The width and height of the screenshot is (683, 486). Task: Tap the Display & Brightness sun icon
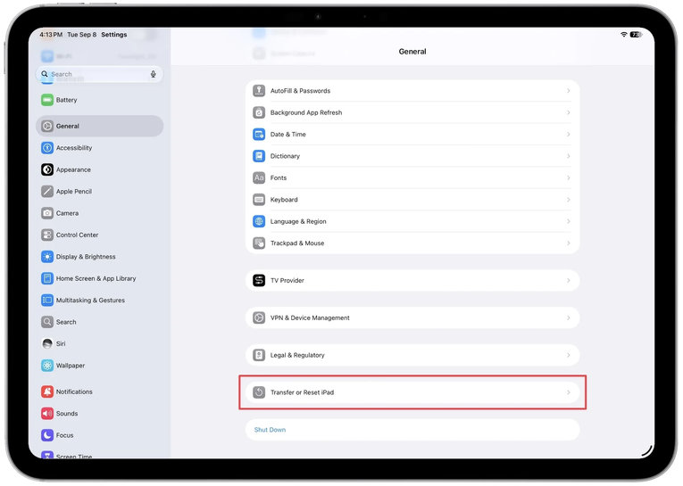point(47,257)
